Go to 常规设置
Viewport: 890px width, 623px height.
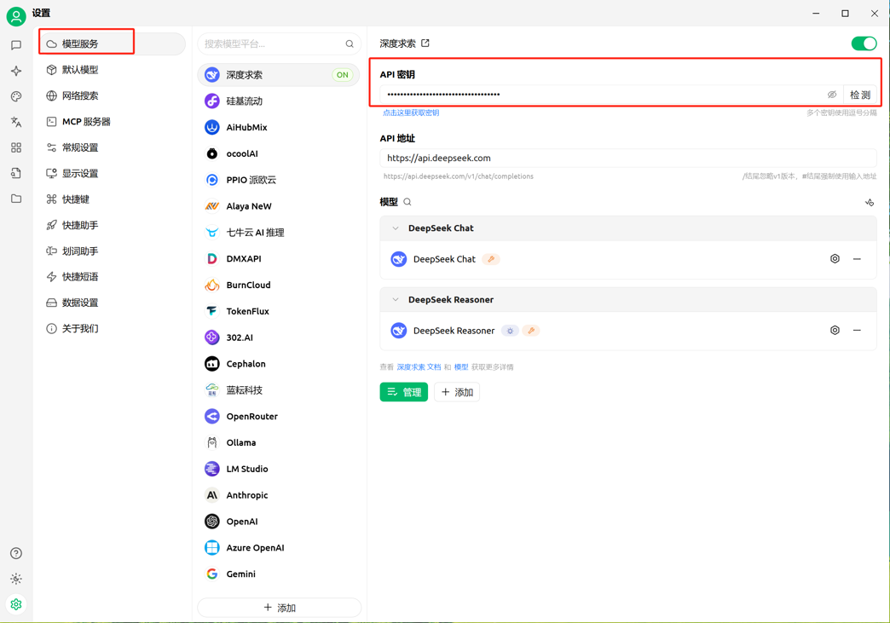pos(113,147)
